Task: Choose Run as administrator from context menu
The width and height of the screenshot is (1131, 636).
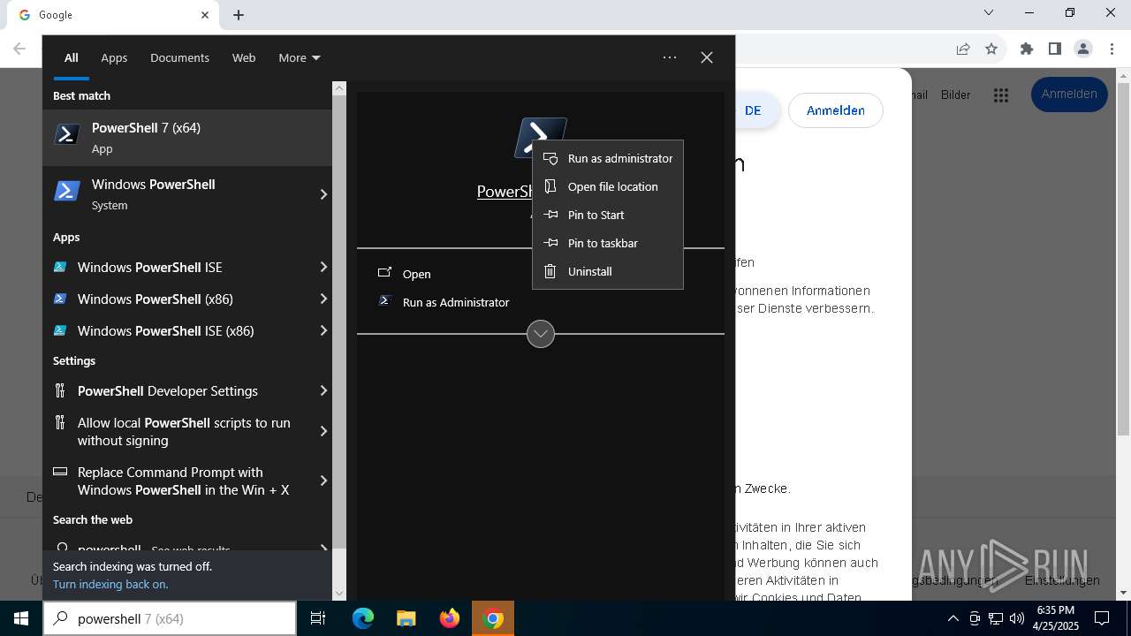Action: click(608, 158)
